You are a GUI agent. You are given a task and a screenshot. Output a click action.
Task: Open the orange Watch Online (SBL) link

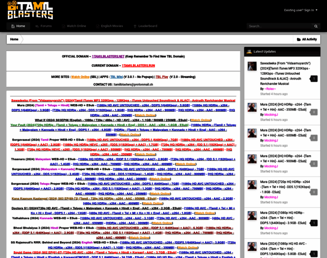coord(80,77)
